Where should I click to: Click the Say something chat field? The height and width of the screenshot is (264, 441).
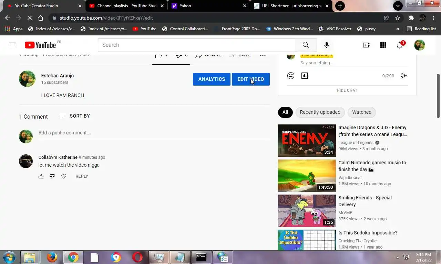[x=354, y=63]
